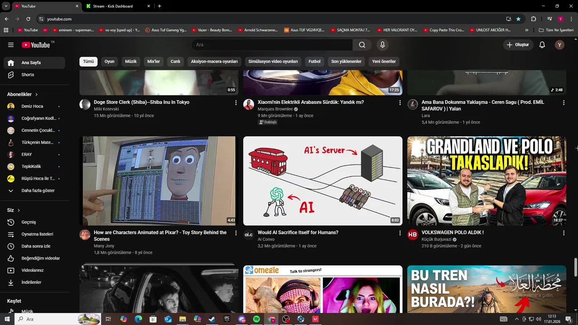This screenshot has width=578, height=325.
Task: Open Tüm Yer İşaretleri bookmarks folder
Action: (556, 30)
